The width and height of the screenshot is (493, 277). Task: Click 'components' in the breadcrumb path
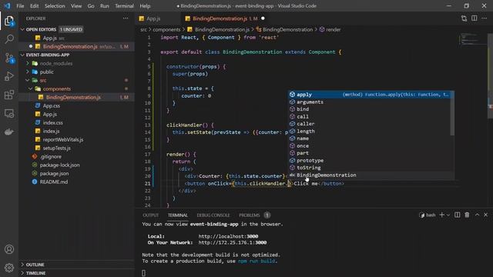[x=166, y=29]
